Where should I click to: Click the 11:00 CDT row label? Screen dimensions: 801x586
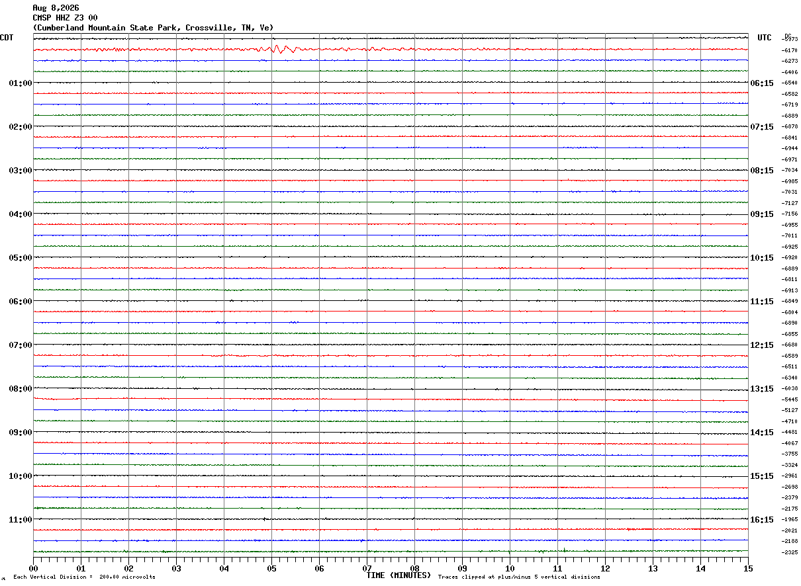coord(21,520)
